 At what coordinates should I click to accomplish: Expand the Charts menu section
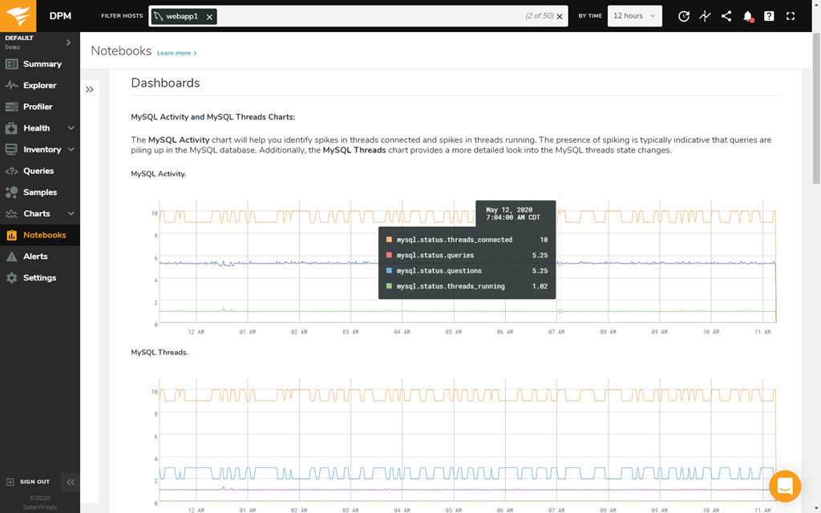pos(71,214)
